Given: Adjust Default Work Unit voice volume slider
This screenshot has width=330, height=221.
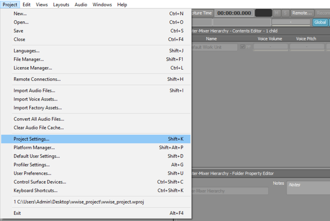Looking at the screenshot, I should pyautogui.click(x=271, y=47).
